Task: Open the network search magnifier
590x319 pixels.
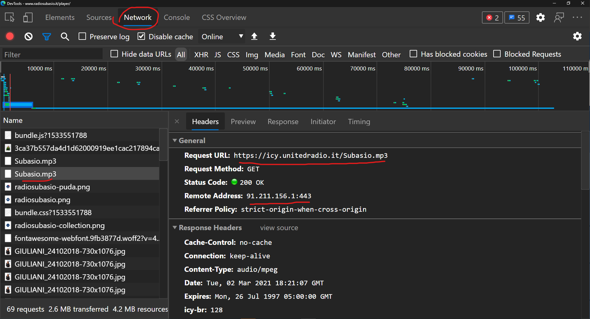Action: pos(65,37)
